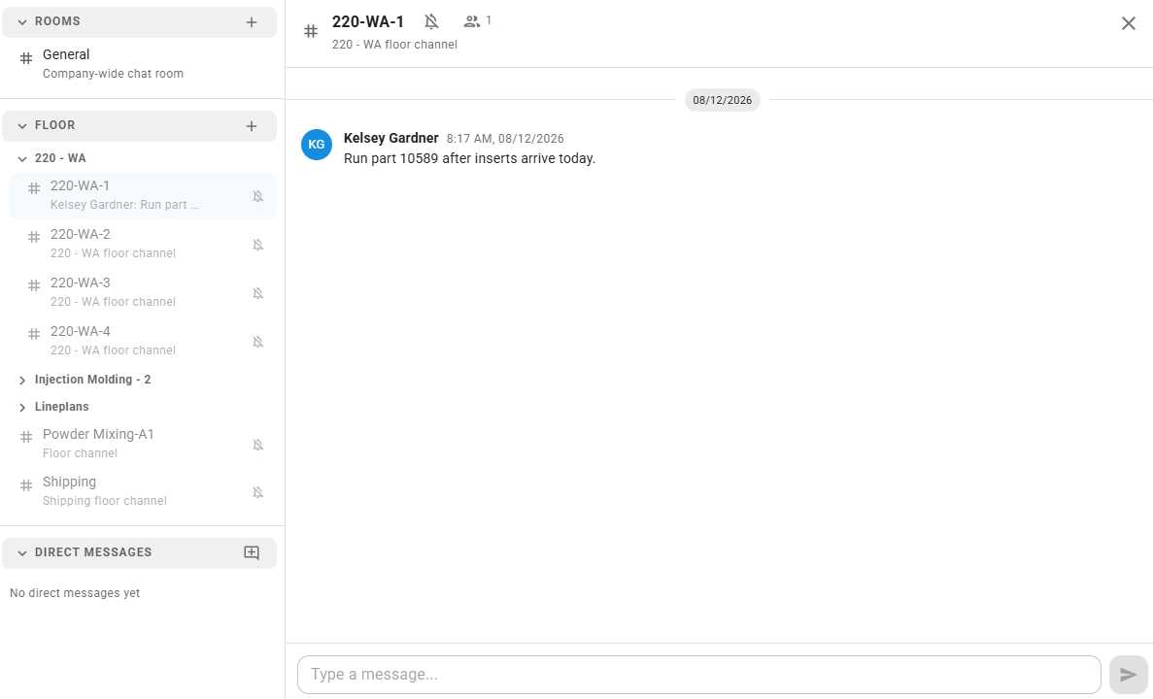Image resolution: width=1153 pixels, height=699 pixels.
Task: Close the 220-WA-1 channel panel
Action: (x=1128, y=23)
